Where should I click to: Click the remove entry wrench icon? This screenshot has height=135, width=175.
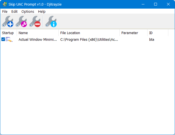35,21
